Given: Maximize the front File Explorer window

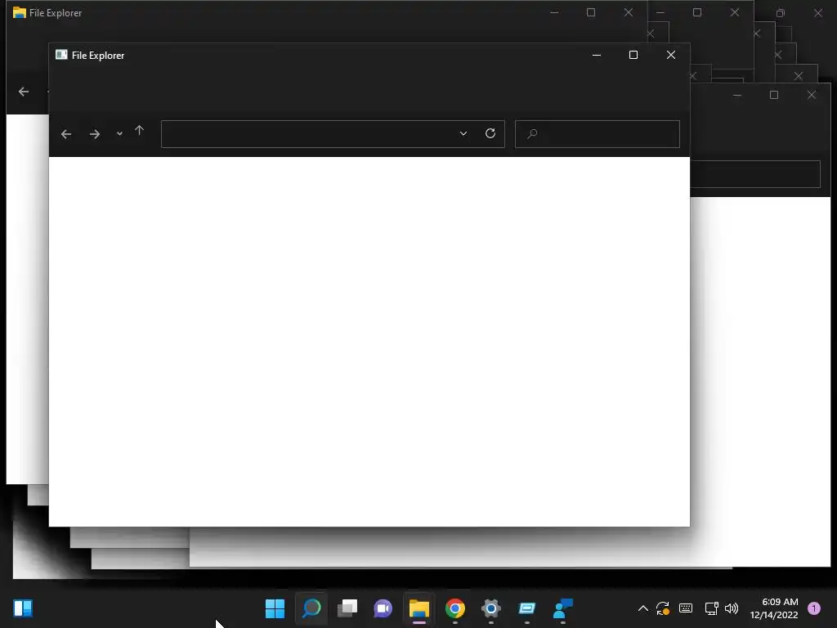Looking at the screenshot, I should (633, 55).
